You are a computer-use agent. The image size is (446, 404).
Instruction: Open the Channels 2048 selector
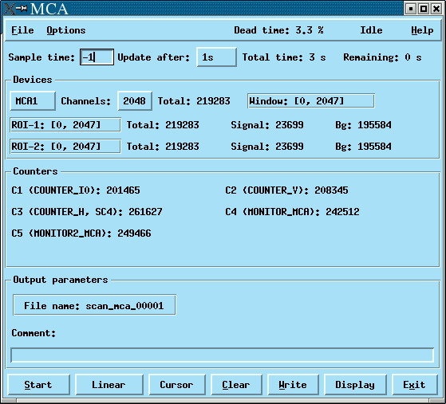pyautogui.click(x=135, y=101)
